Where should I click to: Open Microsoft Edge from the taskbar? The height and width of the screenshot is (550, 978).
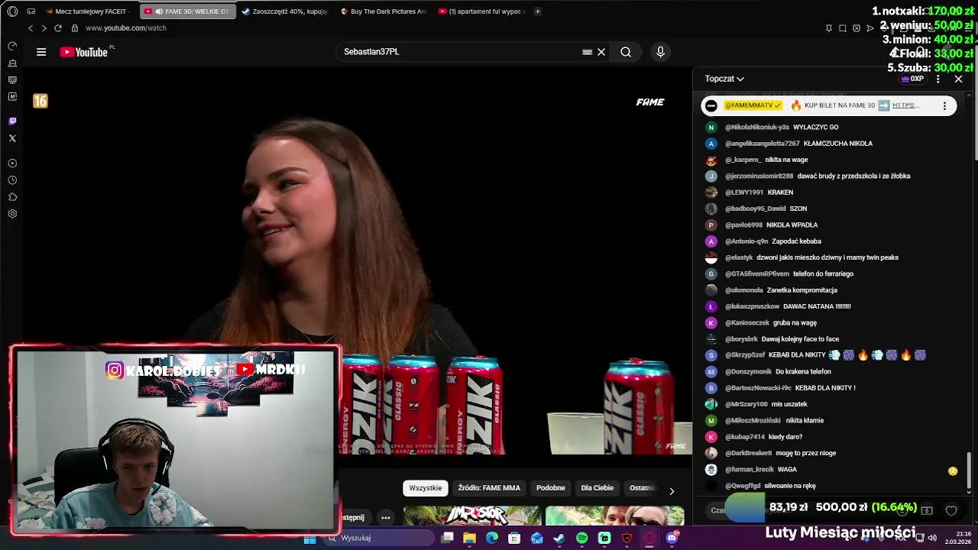coord(492,538)
